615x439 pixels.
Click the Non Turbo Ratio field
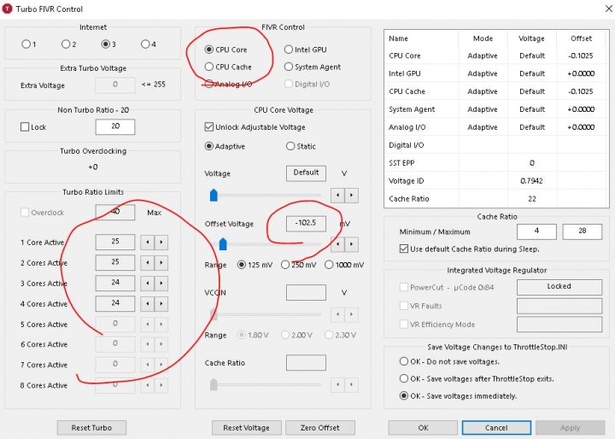tap(115, 126)
